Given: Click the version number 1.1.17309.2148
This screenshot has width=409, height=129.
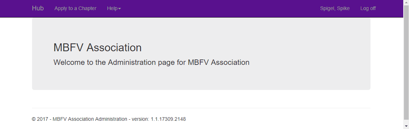Looking at the screenshot, I should 168,119.
